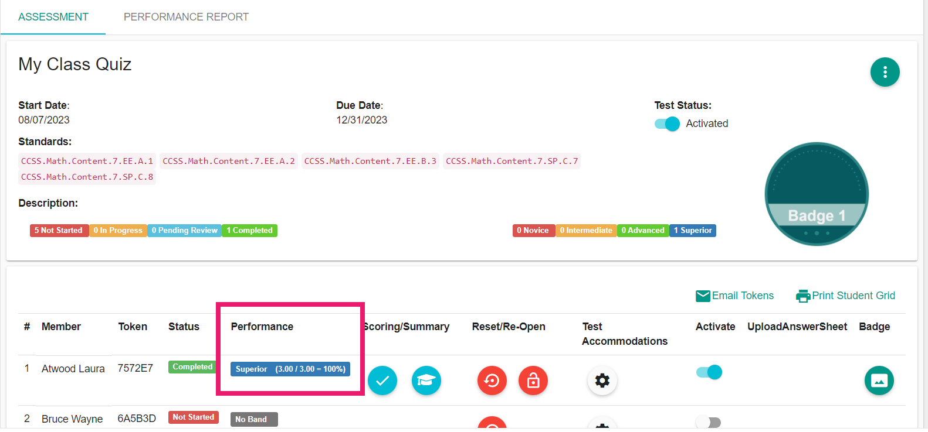Viewport: 928px width, 432px height.
Task: Click the 0 Advanced performance badge
Action: click(643, 231)
